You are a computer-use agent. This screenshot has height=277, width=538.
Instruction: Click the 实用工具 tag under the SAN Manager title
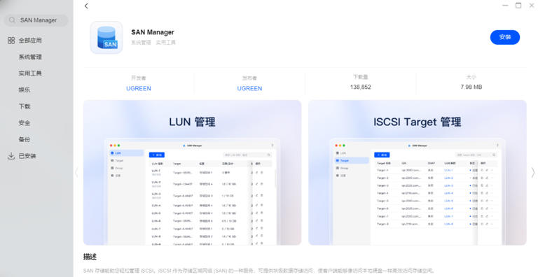[166, 43]
